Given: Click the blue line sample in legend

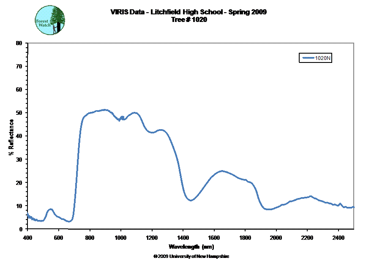Looking at the screenshot, I should click(x=307, y=59).
